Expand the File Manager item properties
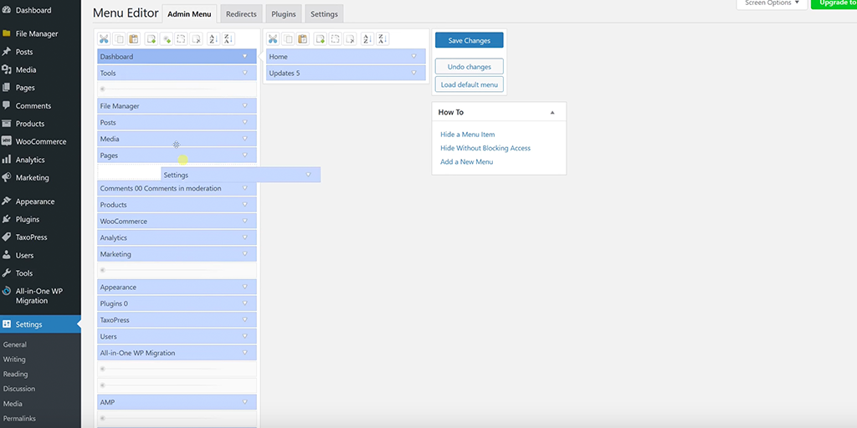The height and width of the screenshot is (428, 857). point(245,106)
